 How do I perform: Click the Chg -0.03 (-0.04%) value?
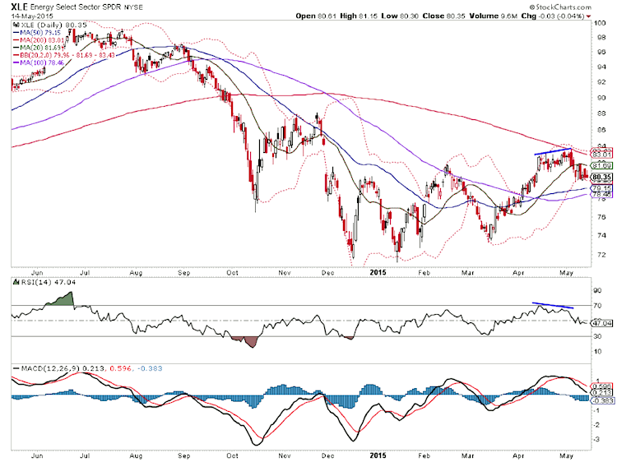(x=553, y=16)
